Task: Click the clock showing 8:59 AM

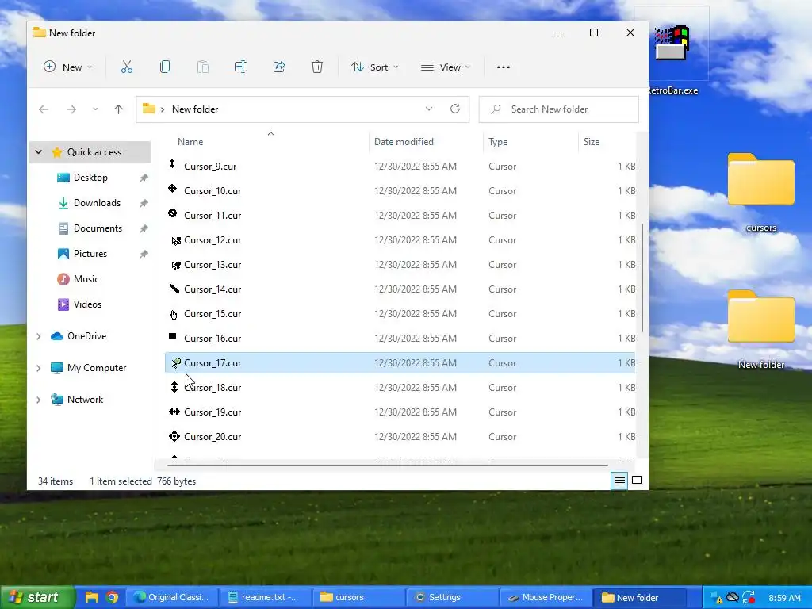Action: (x=784, y=598)
